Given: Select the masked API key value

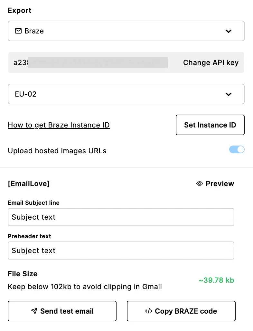Looking at the screenshot, I should (90, 62).
